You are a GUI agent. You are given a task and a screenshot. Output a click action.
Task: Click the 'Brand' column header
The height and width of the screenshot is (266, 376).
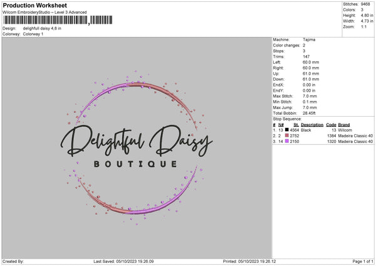344,125
